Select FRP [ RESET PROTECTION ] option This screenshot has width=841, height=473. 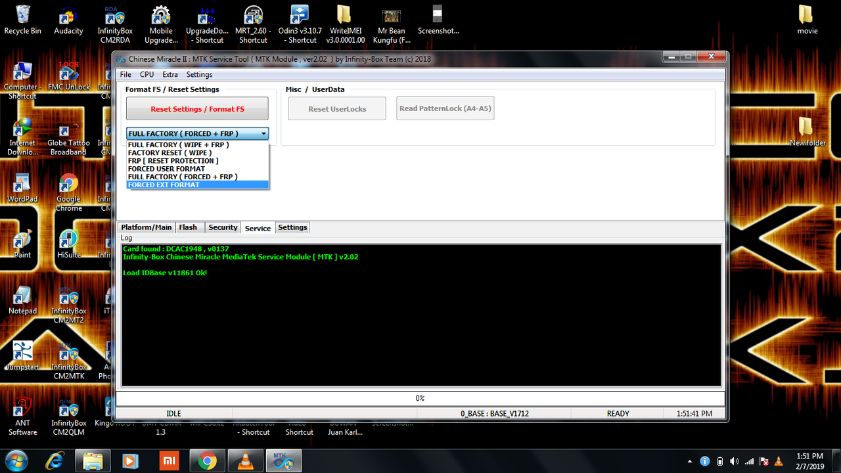click(x=198, y=160)
